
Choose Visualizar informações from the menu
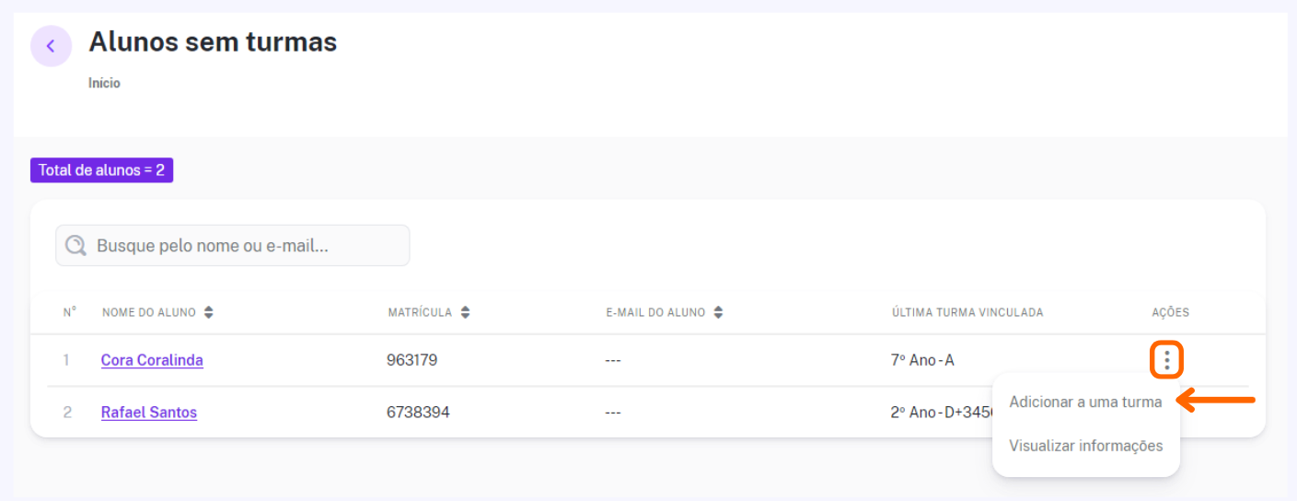[1085, 446]
